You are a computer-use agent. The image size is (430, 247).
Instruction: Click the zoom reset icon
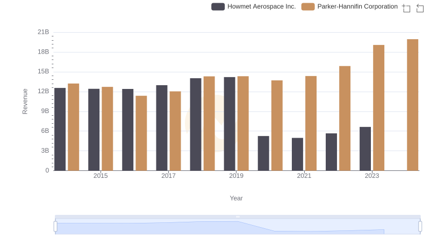pos(420,8)
